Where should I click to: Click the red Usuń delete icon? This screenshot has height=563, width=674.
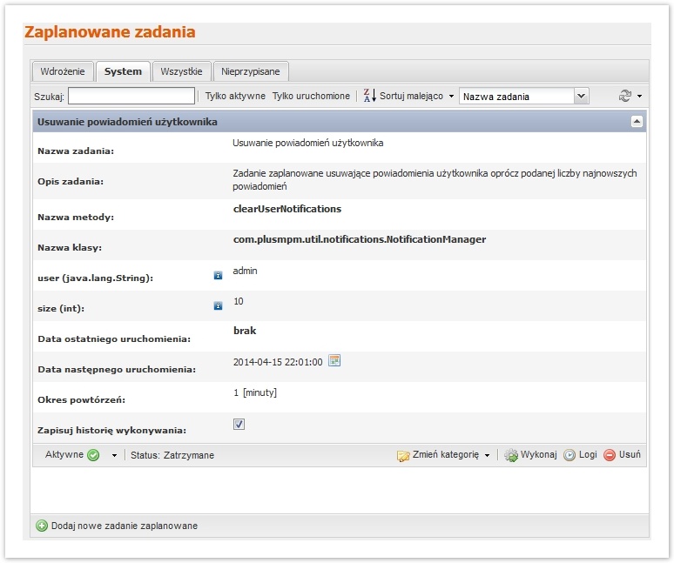[x=610, y=455]
